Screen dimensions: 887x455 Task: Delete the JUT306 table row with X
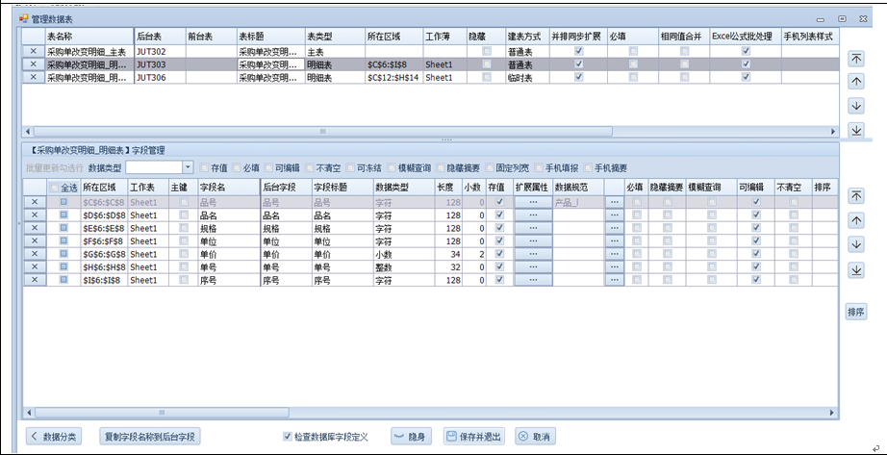click(x=33, y=77)
